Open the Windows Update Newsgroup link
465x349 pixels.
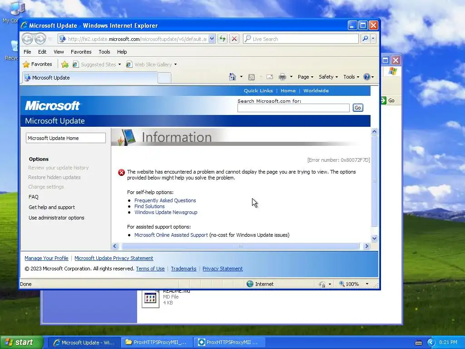(166, 212)
